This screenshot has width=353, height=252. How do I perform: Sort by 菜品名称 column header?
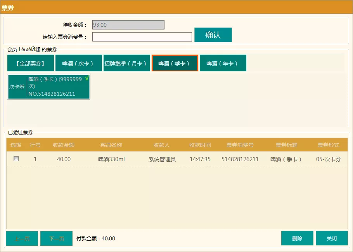[111, 145]
